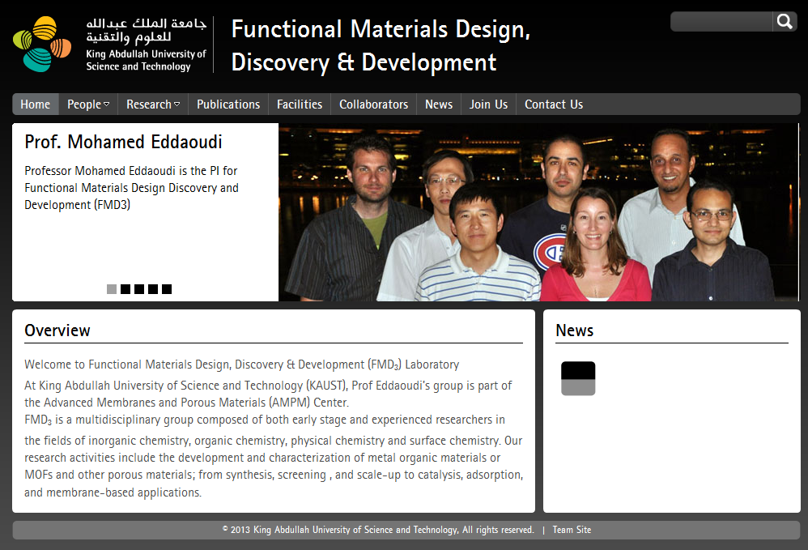Click the KAUST university logo

coord(109,45)
